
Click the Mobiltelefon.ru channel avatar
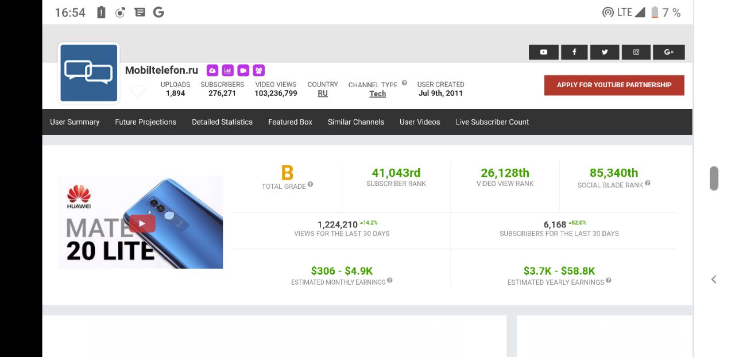click(x=89, y=73)
